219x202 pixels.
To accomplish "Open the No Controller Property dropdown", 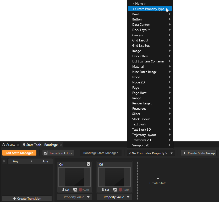I will [x=151, y=153].
